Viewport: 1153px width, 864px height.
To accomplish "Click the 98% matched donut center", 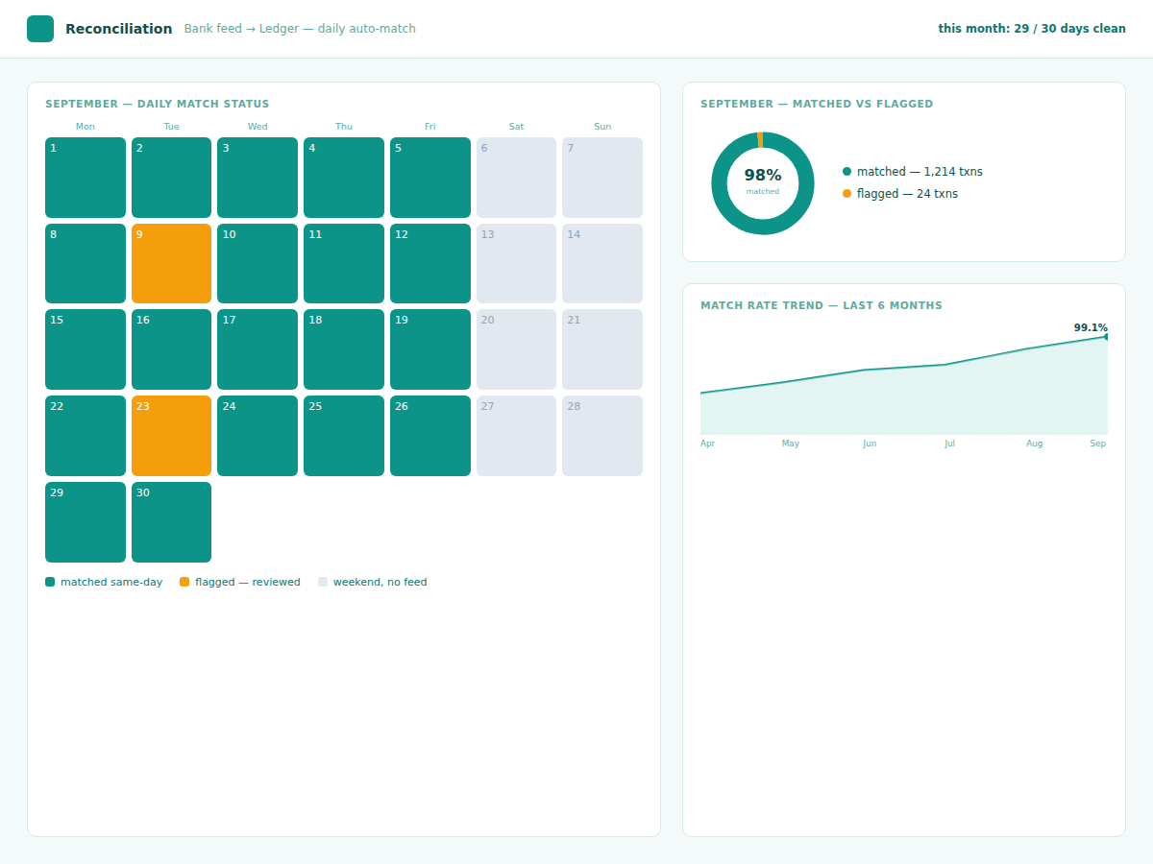I will (763, 180).
